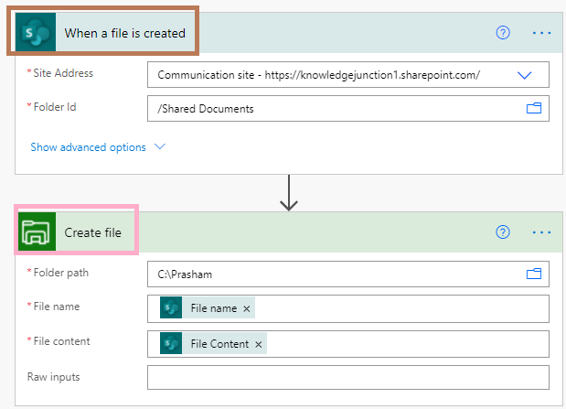
Task: Open help for When a file is created
Action: tap(503, 33)
